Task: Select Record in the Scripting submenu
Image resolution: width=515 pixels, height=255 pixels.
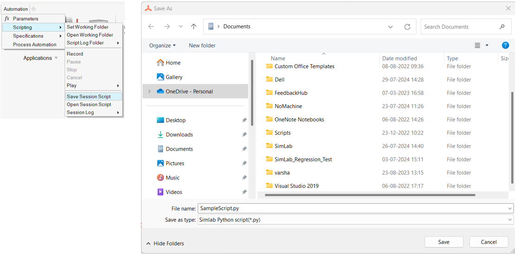Action: pyautogui.click(x=75, y=54)
